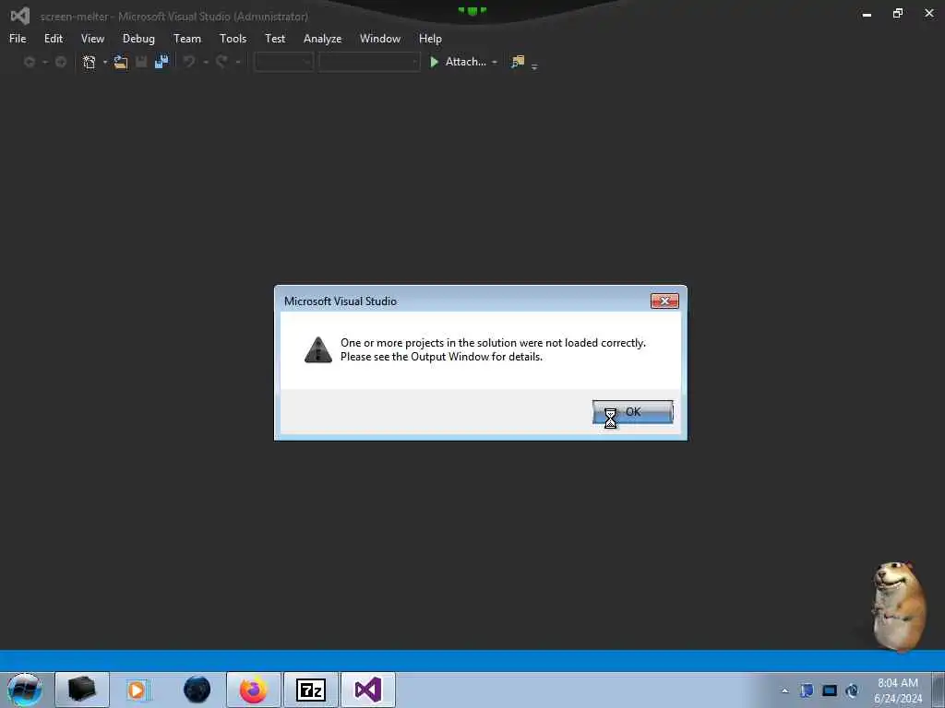Open the Solution Configurations combo box
945x708 pixels.
point(283,62)
